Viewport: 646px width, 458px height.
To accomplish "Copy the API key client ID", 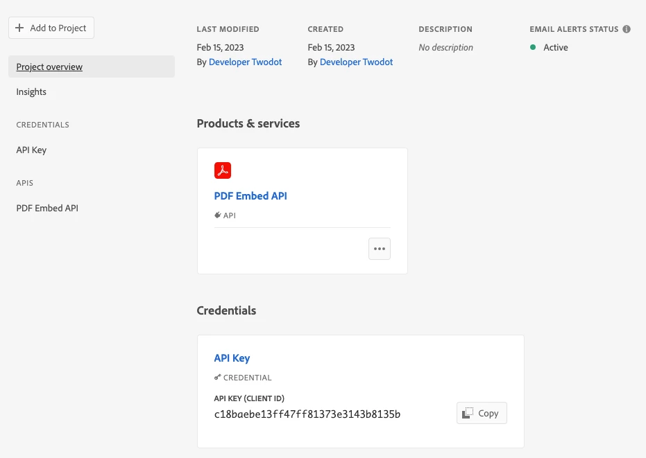I will [x=482, y=413].
